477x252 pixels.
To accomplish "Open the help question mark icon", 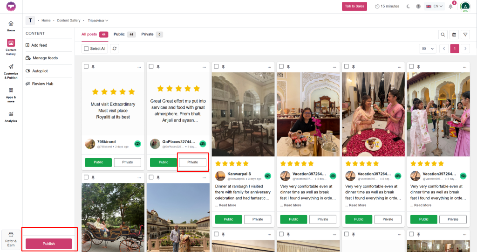I will 418,7.
